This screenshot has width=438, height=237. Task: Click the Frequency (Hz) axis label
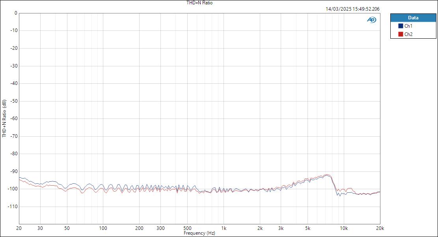pos(199,233)
